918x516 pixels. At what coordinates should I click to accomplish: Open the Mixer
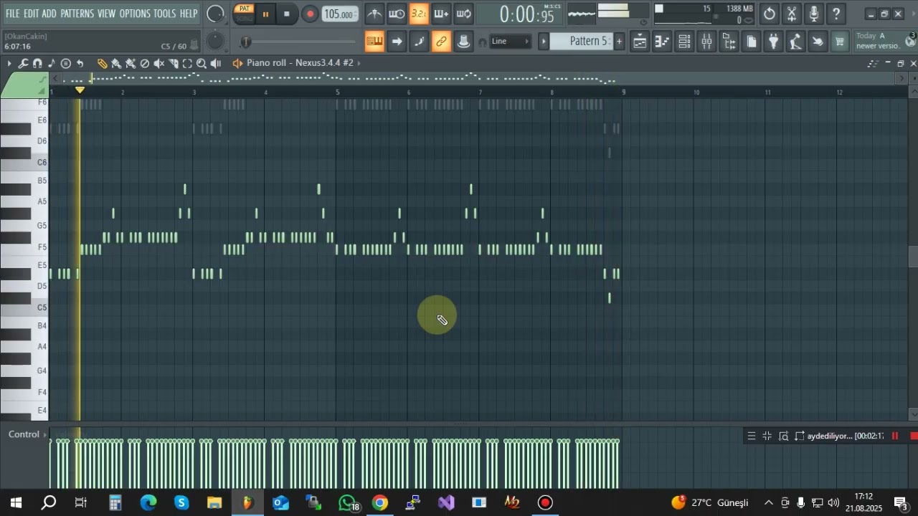706,42
